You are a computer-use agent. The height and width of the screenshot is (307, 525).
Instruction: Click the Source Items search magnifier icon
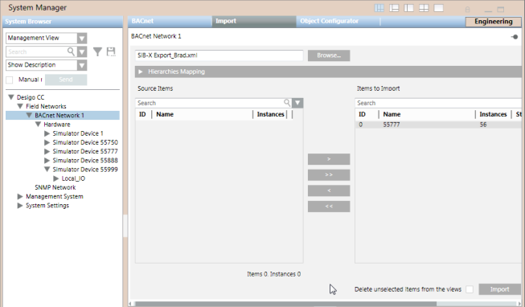(x=287, y=102)
